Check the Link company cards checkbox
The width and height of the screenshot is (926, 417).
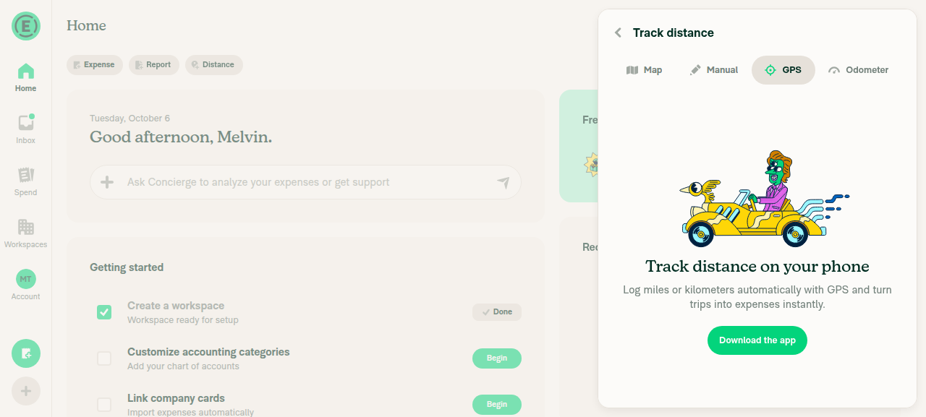tap(104, 405)
